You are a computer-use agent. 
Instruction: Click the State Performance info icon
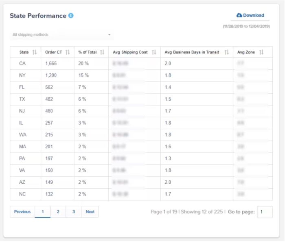tap(71, 16)
